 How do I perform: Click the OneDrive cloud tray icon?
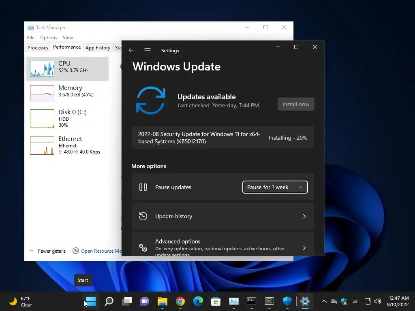click(x=334, y=301)
